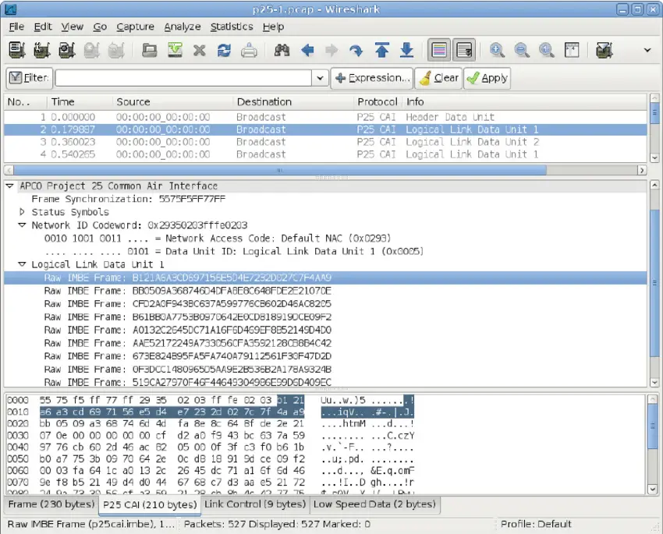Edit capture filter toolbar icon
Viewport: 663px width, 534px height.
click(604, 50)
